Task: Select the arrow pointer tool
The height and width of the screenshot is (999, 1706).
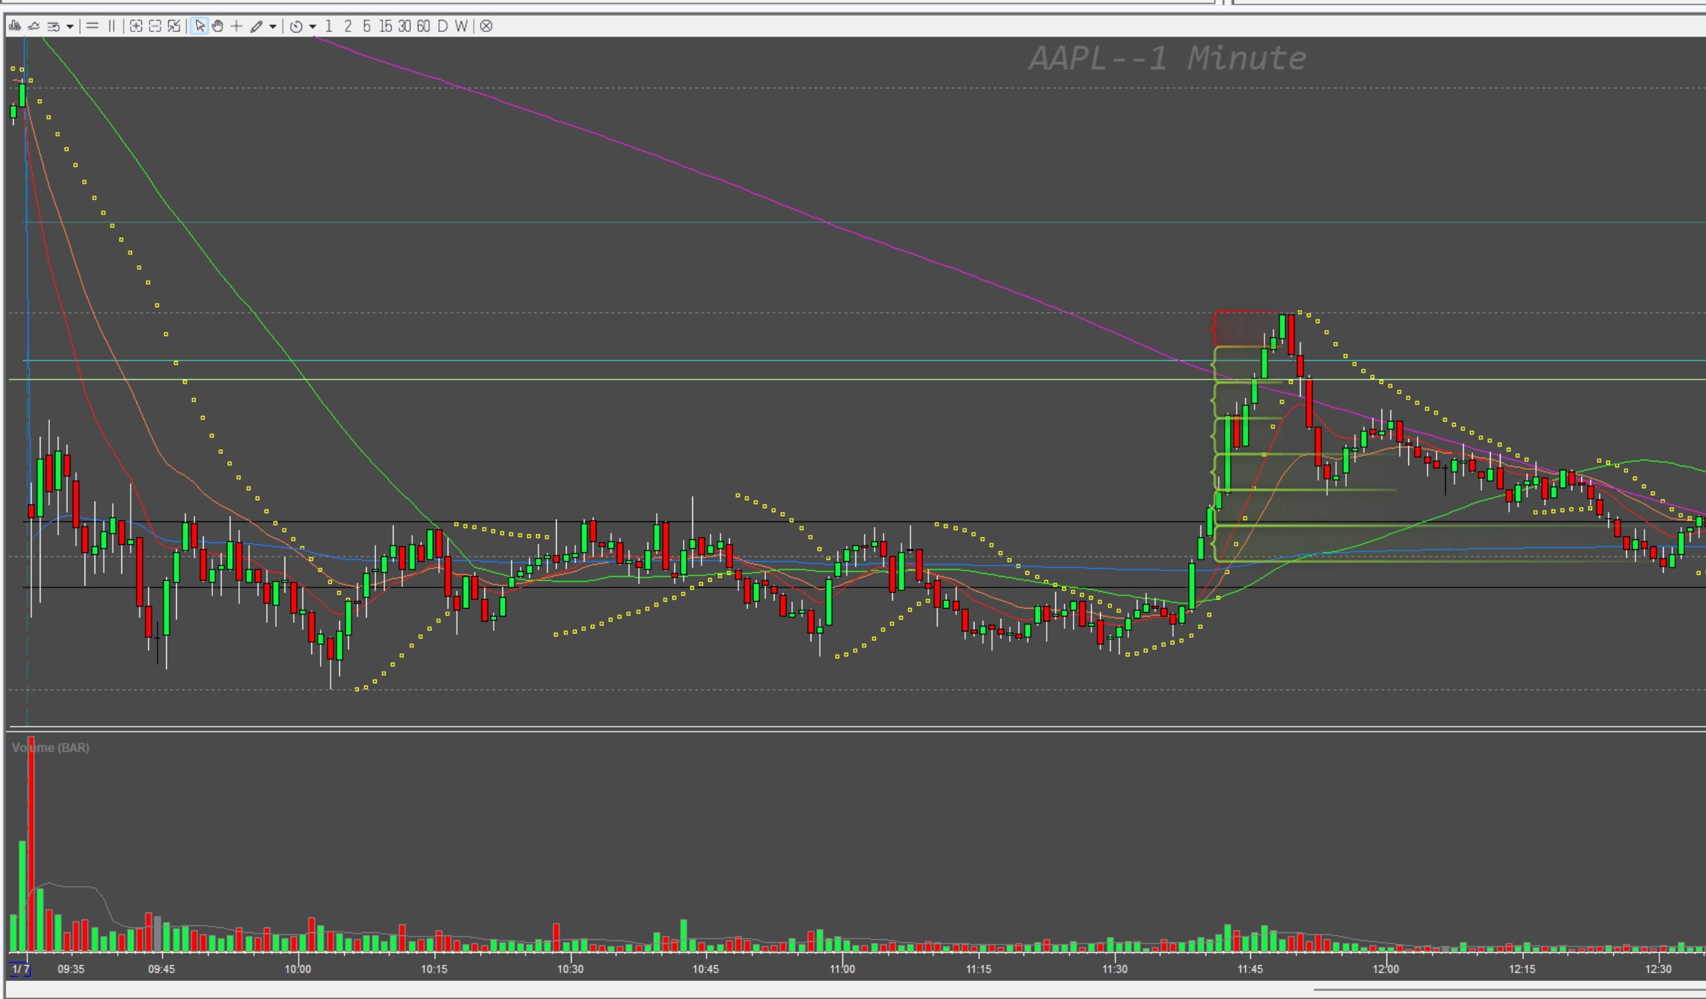Action: [199, 26]
